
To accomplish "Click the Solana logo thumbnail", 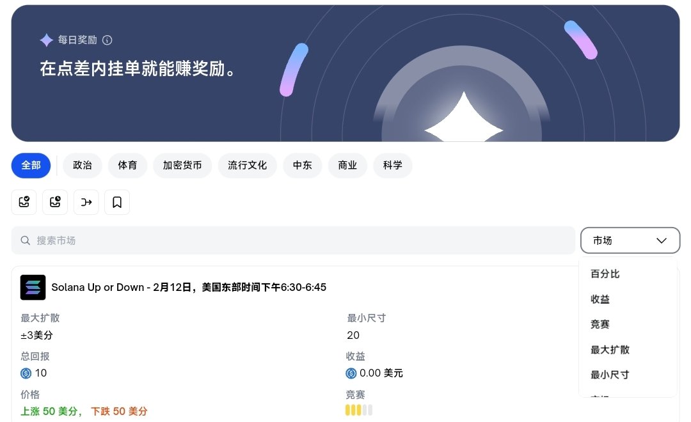I will click(33, 288).
